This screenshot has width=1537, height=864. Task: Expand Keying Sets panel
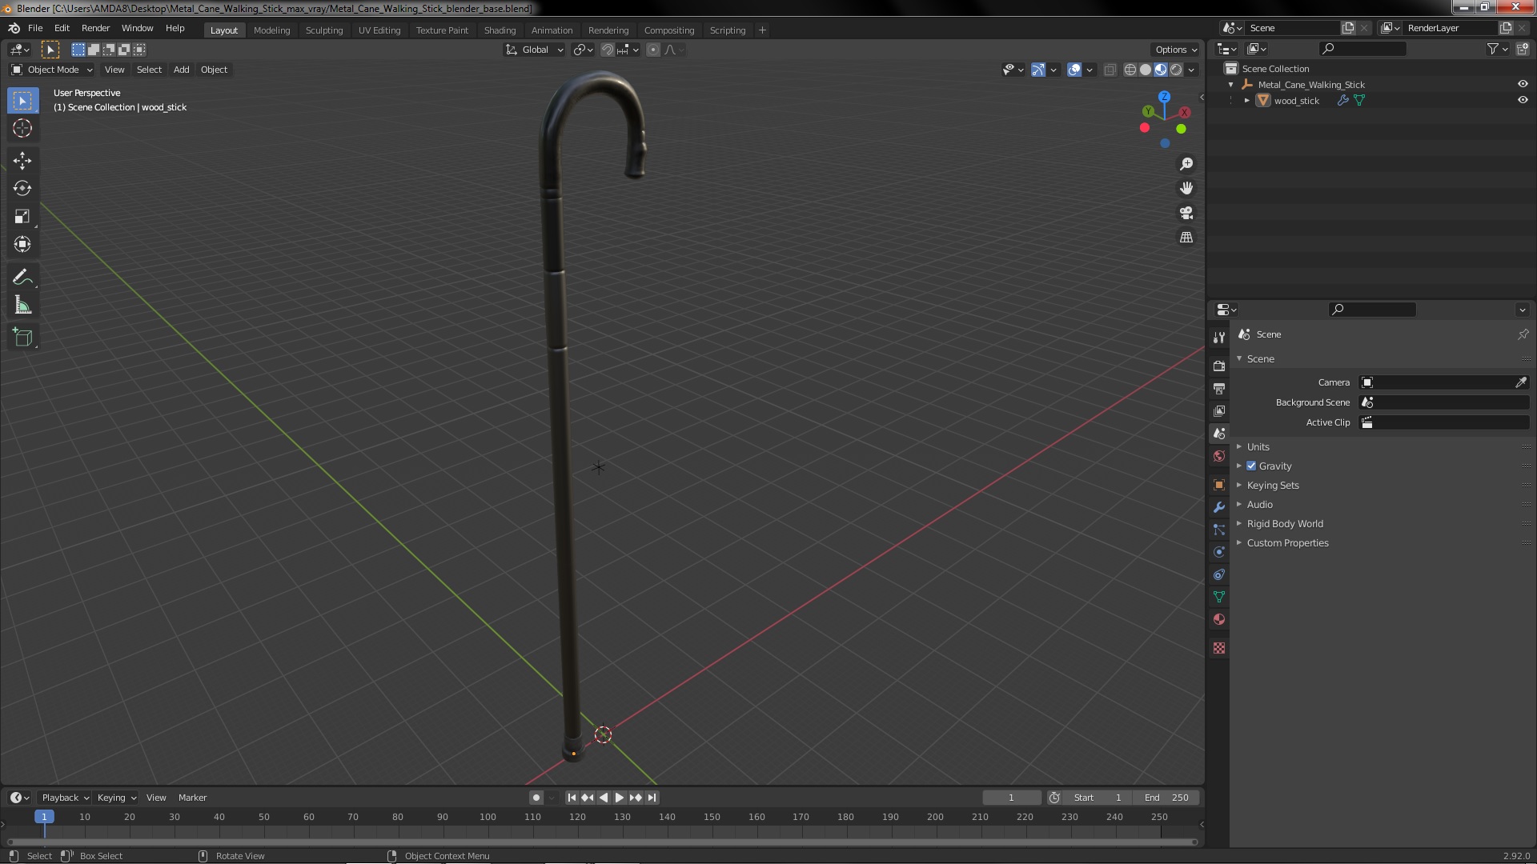(x=1272, y=485)
